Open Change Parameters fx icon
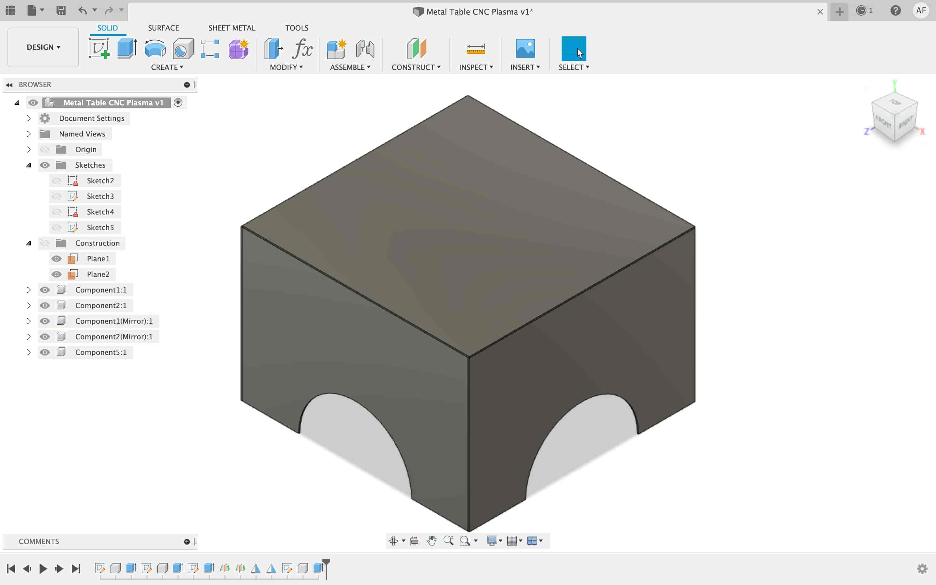 click(303, 49)
